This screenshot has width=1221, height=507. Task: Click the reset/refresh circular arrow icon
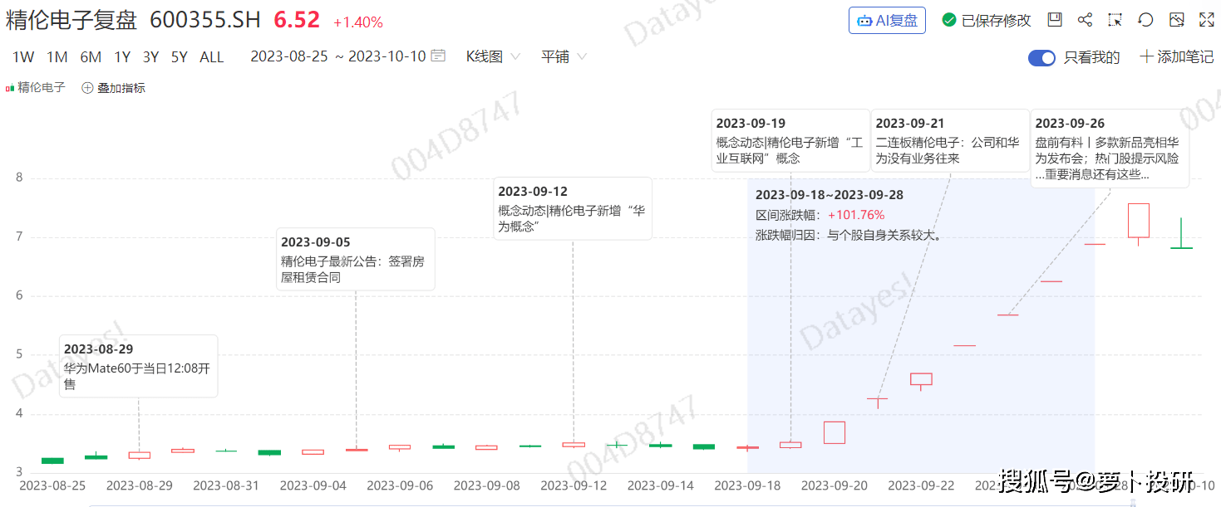1145,20
